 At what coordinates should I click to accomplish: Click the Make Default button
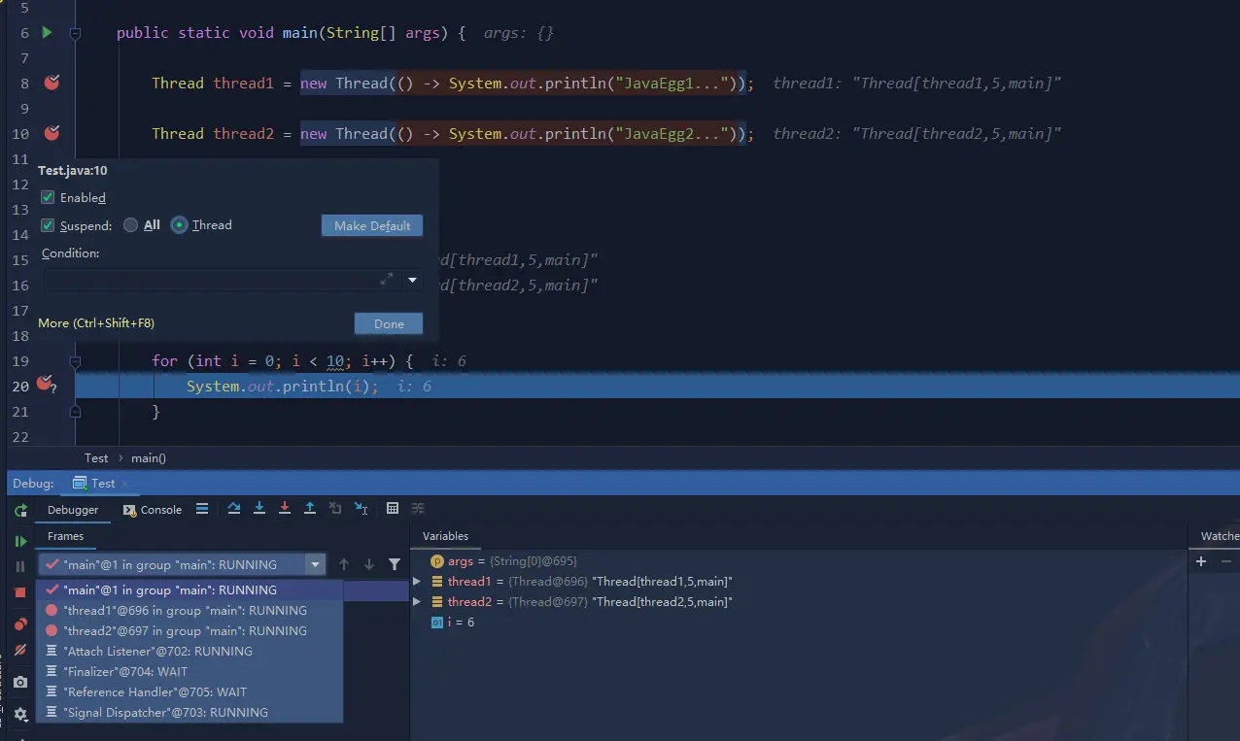pos(371,225)
